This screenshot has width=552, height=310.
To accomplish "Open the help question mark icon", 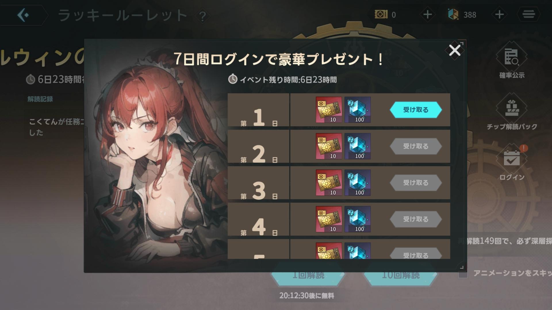I will click(203, 17).
